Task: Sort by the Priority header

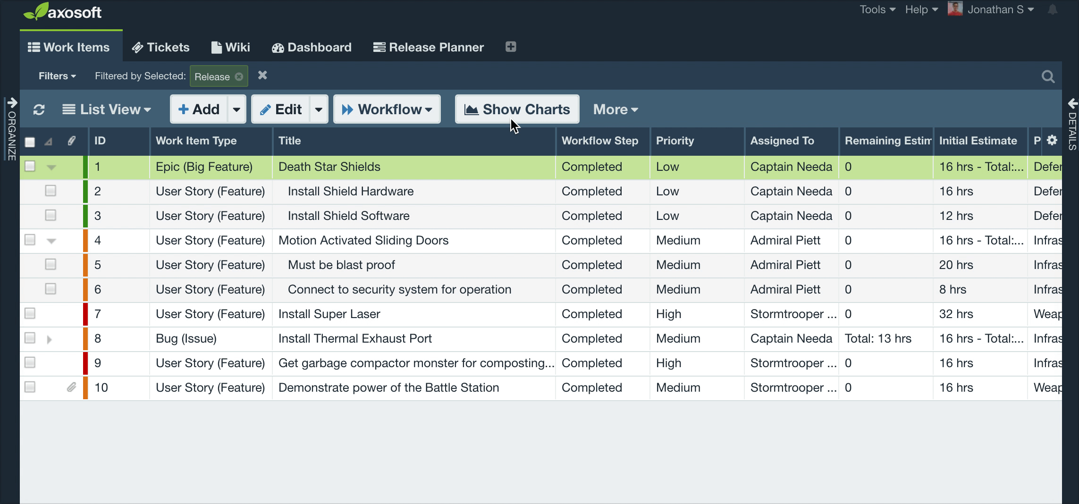Action: click(697, 141)
